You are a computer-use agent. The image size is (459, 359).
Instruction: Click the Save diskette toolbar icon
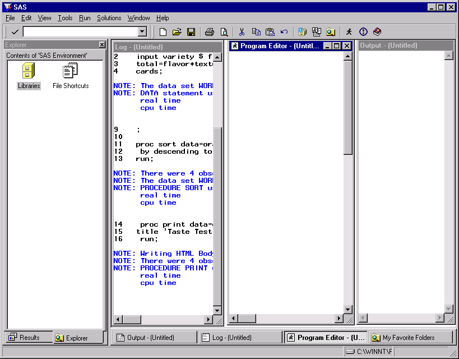pyautogui.click(x=191, y=32)
